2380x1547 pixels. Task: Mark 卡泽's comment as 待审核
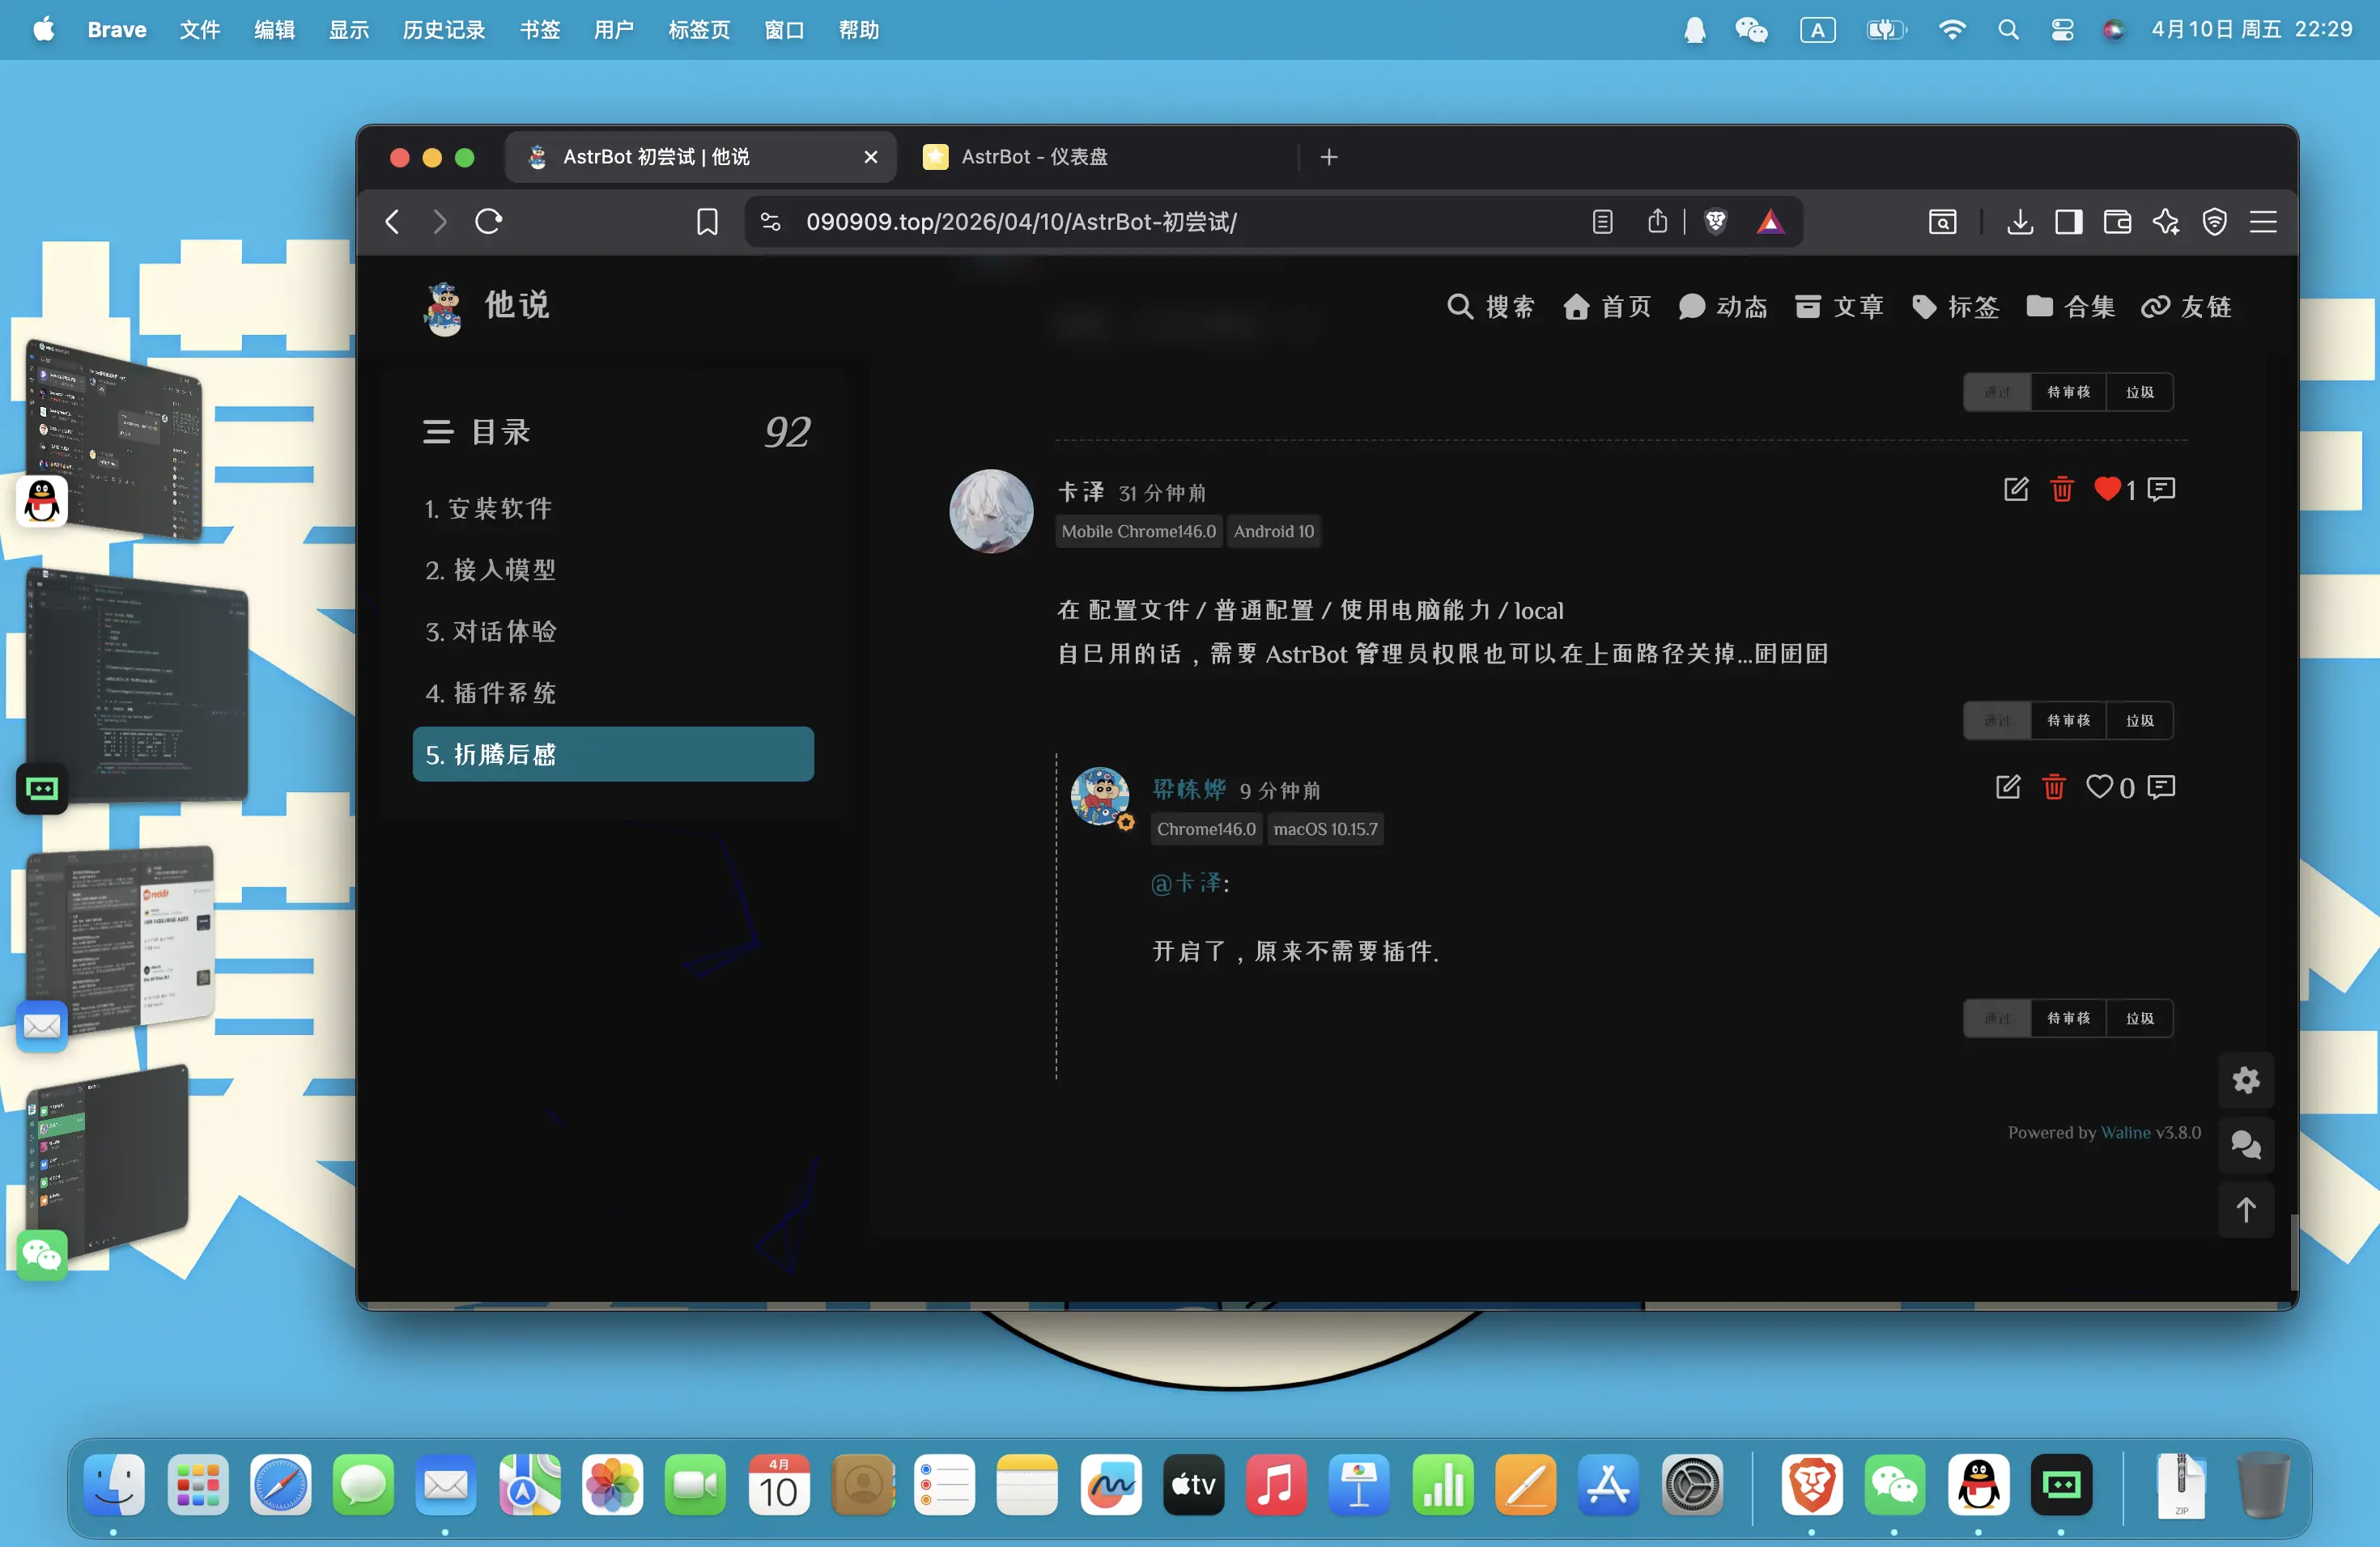[x=2068, y=721]
